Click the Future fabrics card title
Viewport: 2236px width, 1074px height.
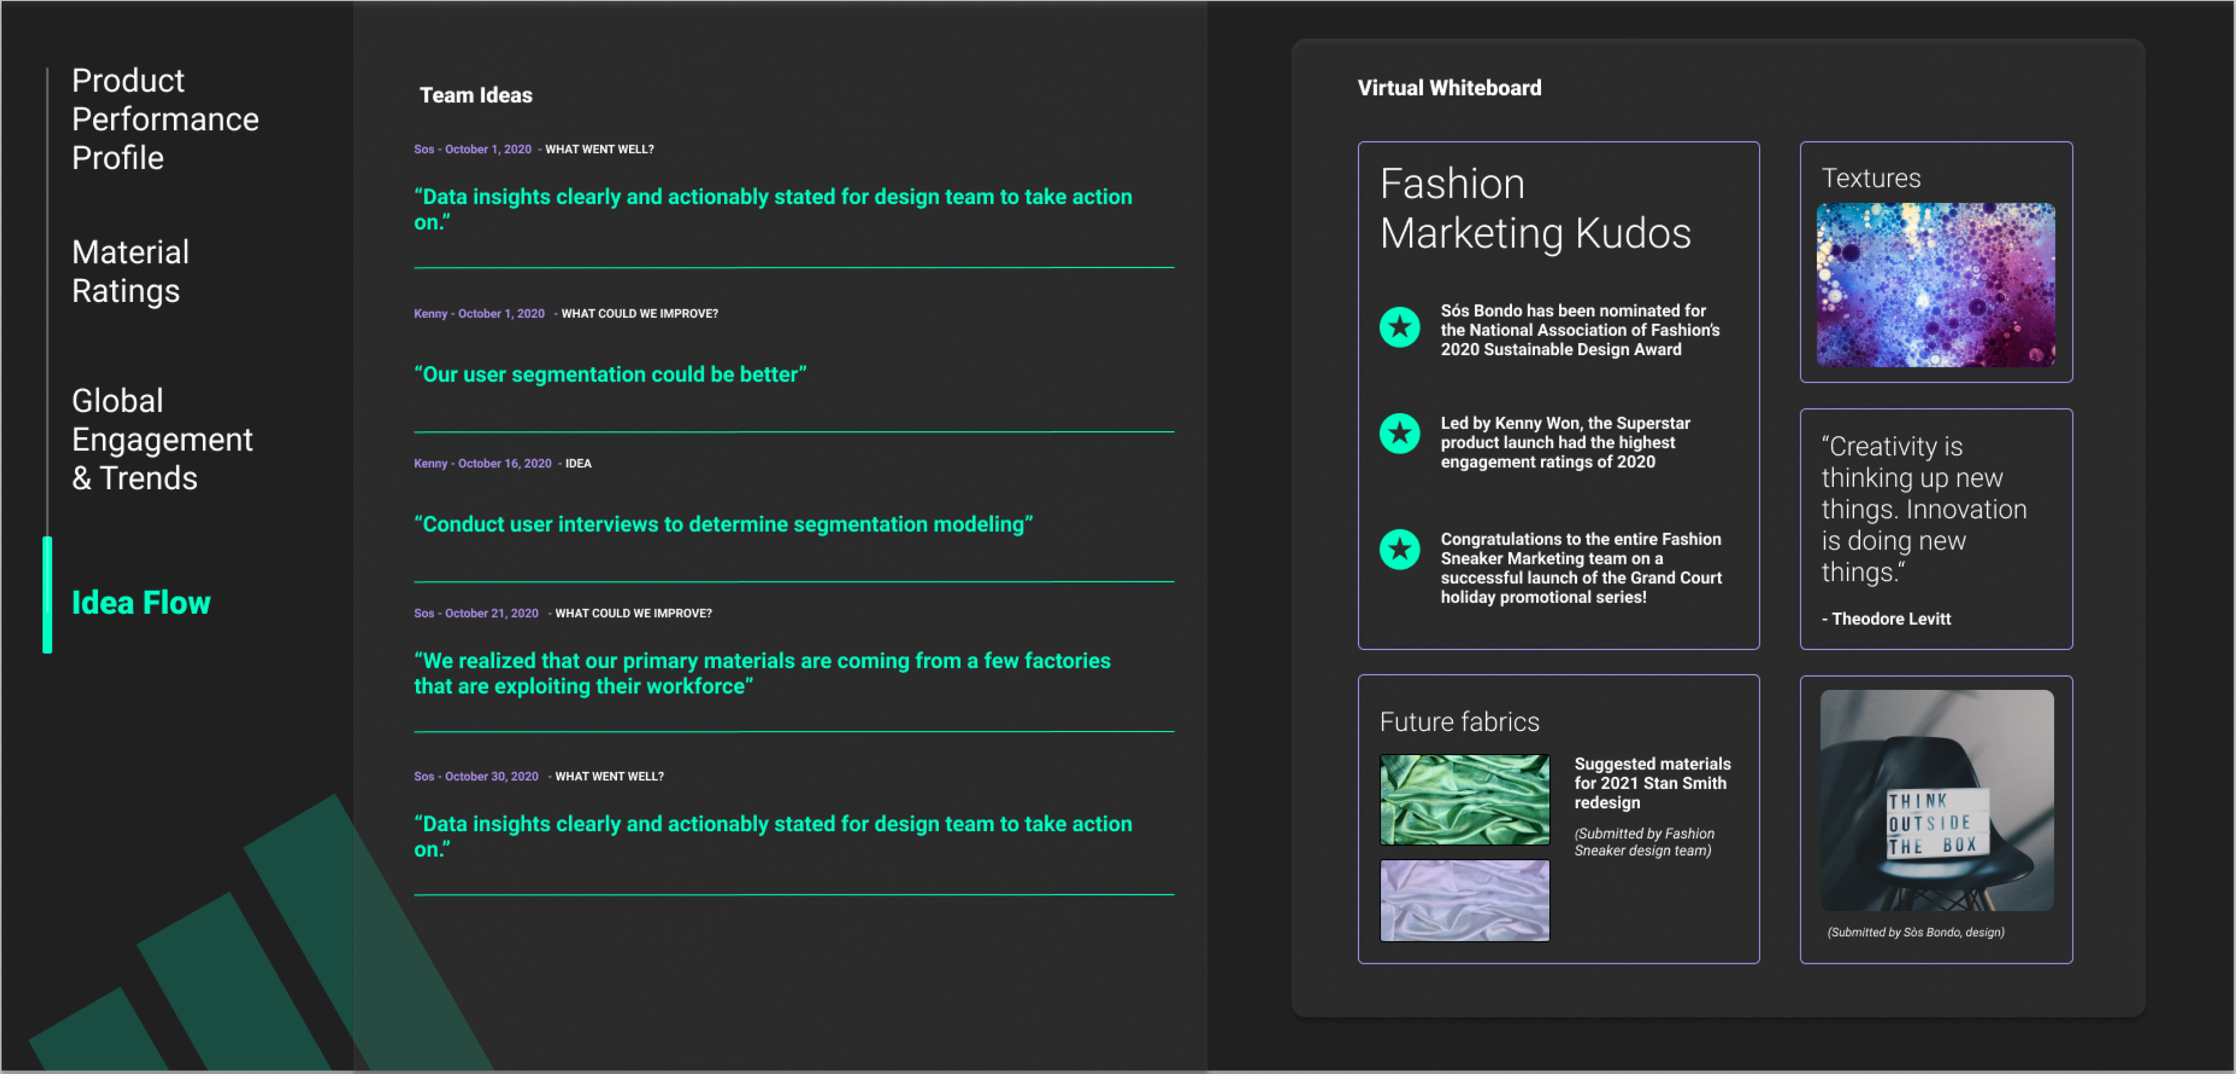(1459, 722)
